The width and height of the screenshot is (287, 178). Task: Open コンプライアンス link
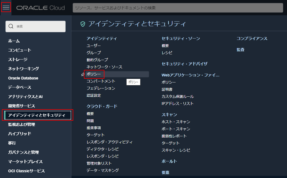252,38
